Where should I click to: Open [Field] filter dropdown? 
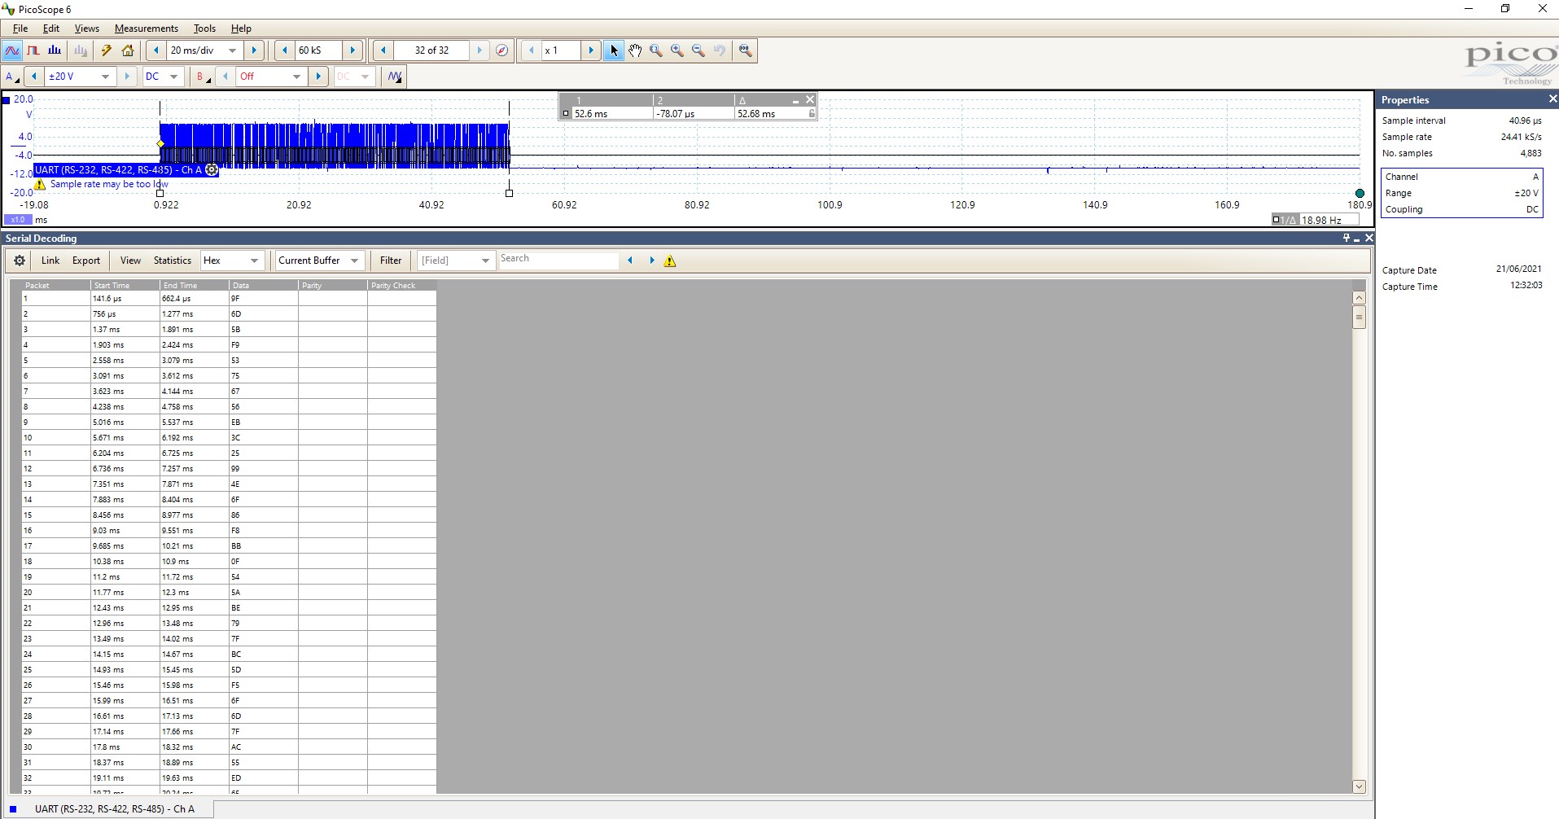pos(485,261)
